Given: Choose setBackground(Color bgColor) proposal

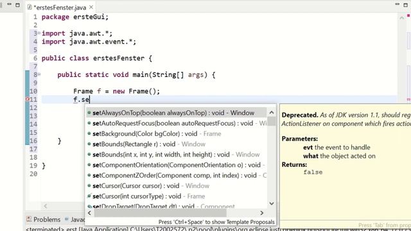Looking at the screenshot, I should point(177,134).
